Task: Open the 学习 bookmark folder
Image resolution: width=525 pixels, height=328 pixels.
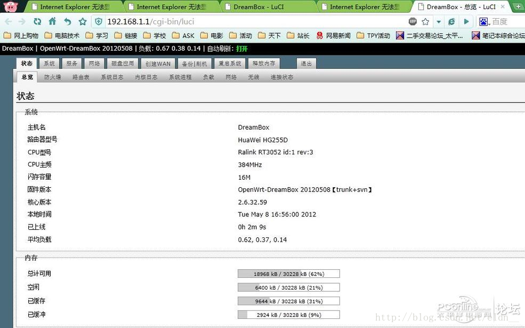Action: click(97, 36)
